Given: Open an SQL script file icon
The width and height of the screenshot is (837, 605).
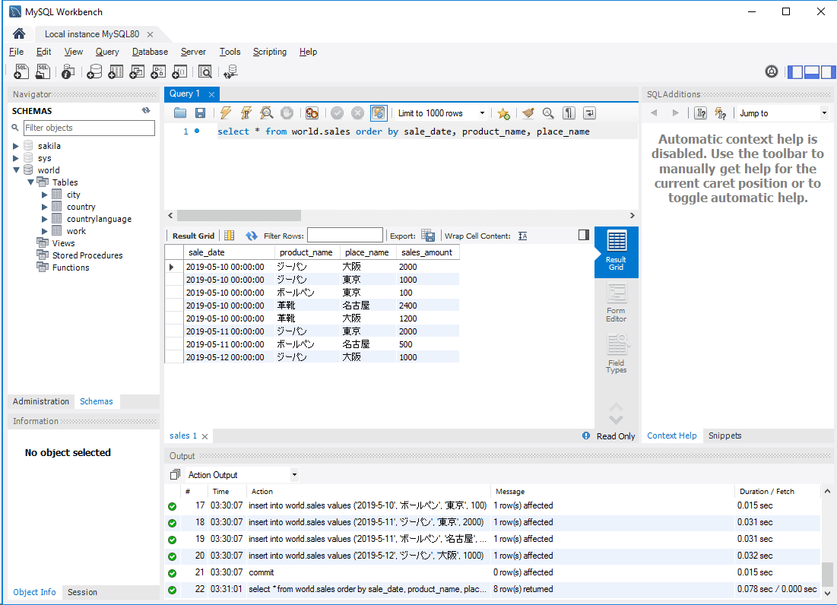Looking at the screenshot, I should pyautogui.click(x=43, y=71).
